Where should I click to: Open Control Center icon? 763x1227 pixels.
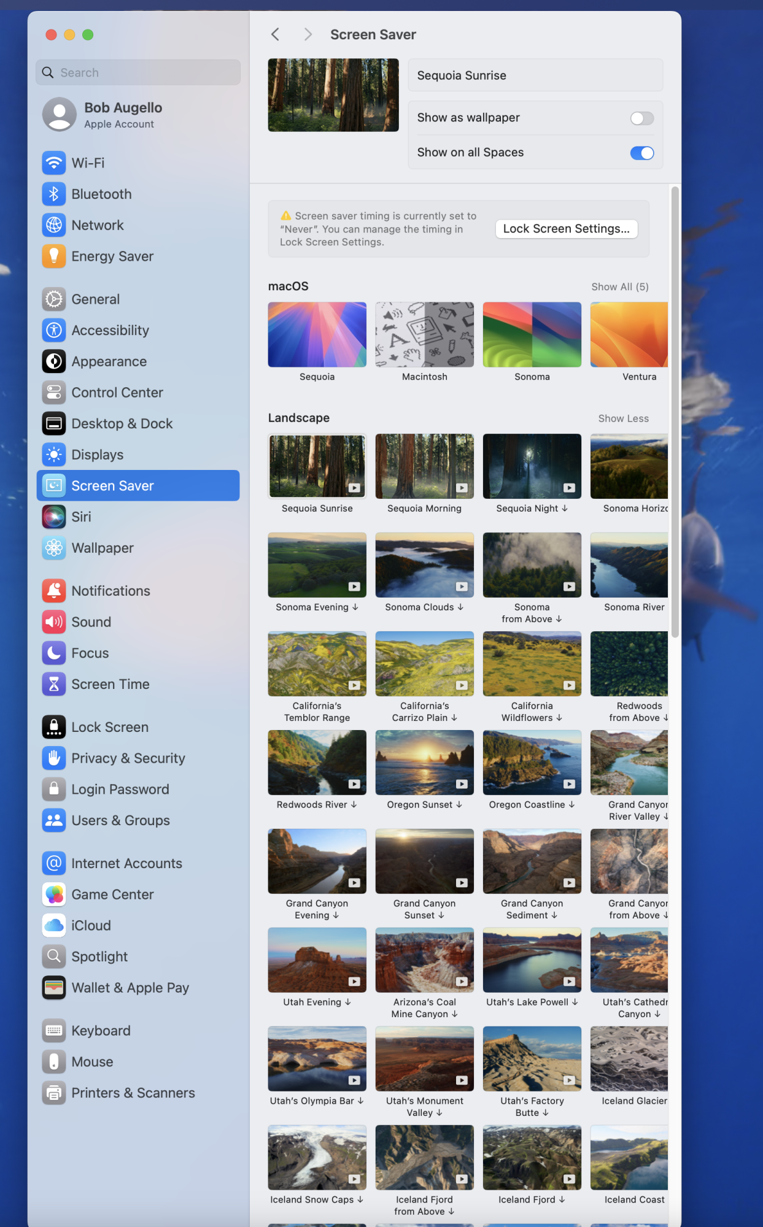(x=54, y=393)
